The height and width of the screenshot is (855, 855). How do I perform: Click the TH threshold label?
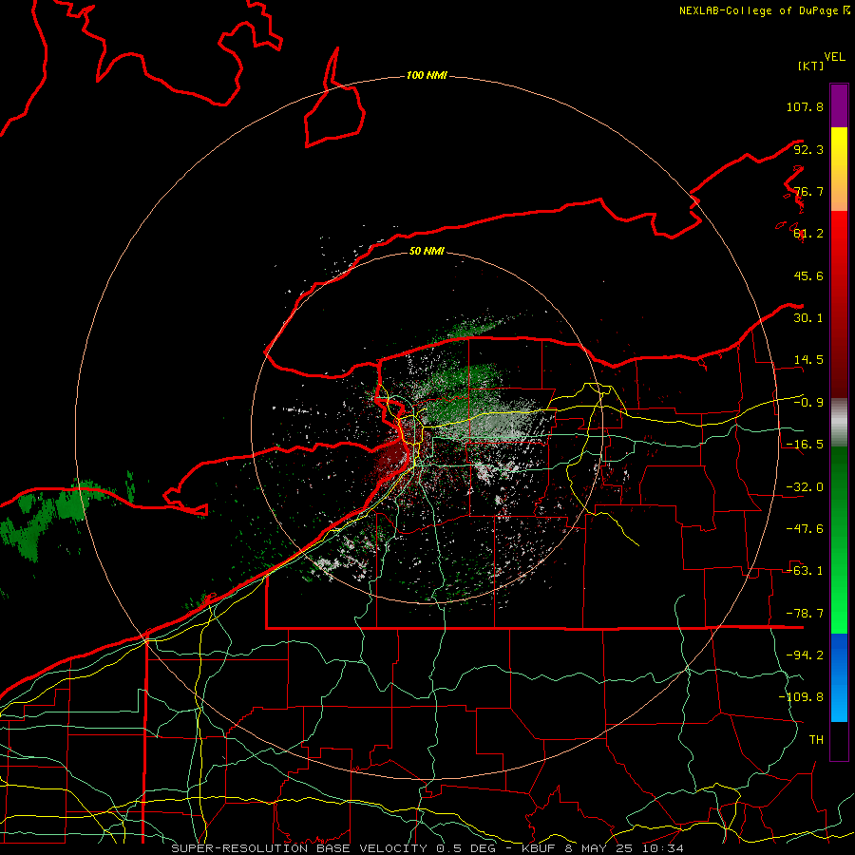click(816, 740)
